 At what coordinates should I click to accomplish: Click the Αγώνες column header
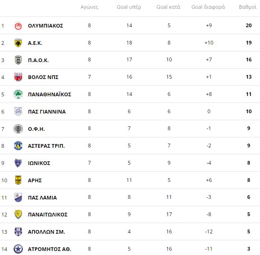[x=89, y=7]
